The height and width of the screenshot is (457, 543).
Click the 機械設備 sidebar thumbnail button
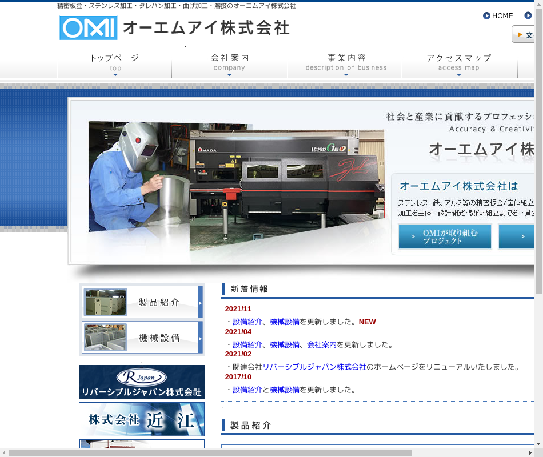[x=142, y=337]
